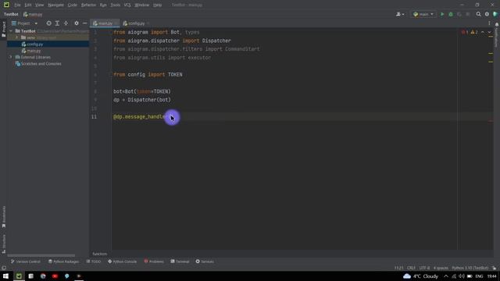Hide the Project panel with the minus icon

pos(85,23)
